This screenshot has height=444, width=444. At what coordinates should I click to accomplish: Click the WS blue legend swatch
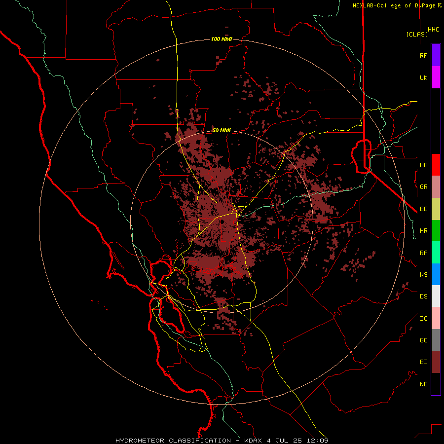(x=436, y=274)
